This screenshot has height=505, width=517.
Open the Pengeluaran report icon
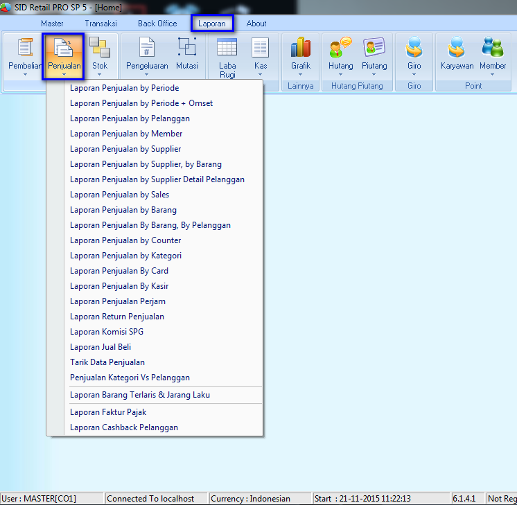click(147, 48)
